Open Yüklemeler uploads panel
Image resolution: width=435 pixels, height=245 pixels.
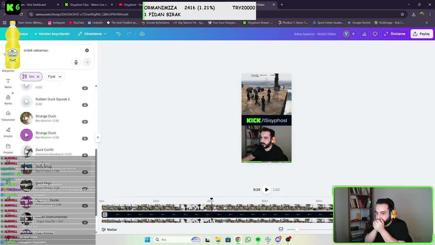click(x=8, y=116)
